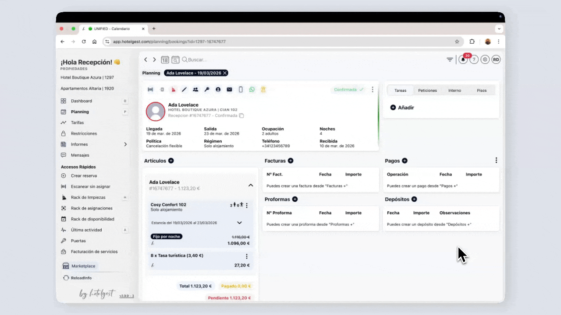Open Cosy Confort 102 three-dot menu

[x=247, y=205]
